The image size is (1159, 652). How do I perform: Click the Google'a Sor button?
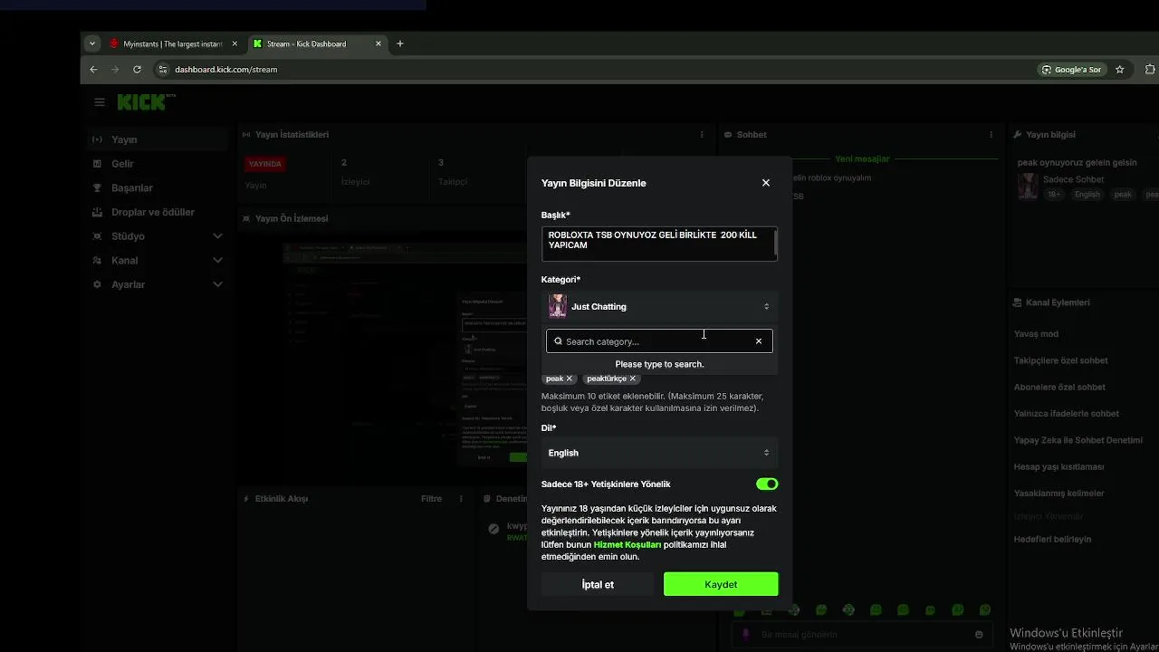(1072, 70)
